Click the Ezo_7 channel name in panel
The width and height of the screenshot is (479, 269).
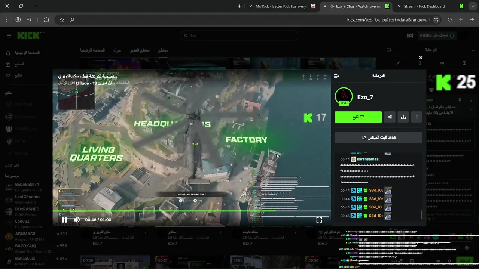pos(365,97)
